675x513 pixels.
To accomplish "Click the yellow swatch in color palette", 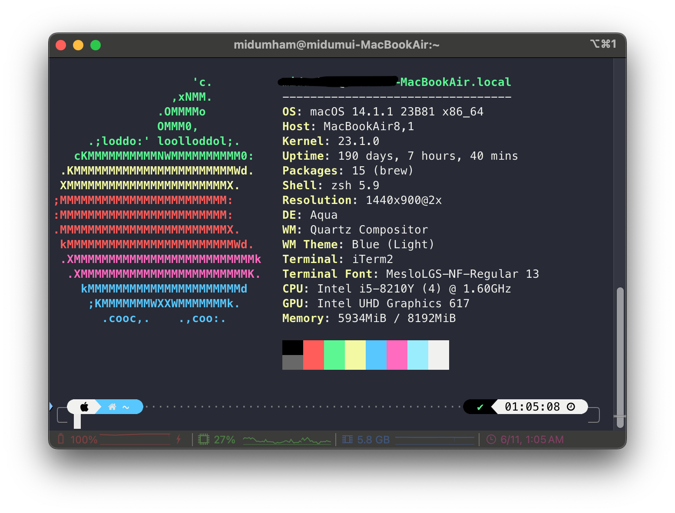I will pos(355,355).
